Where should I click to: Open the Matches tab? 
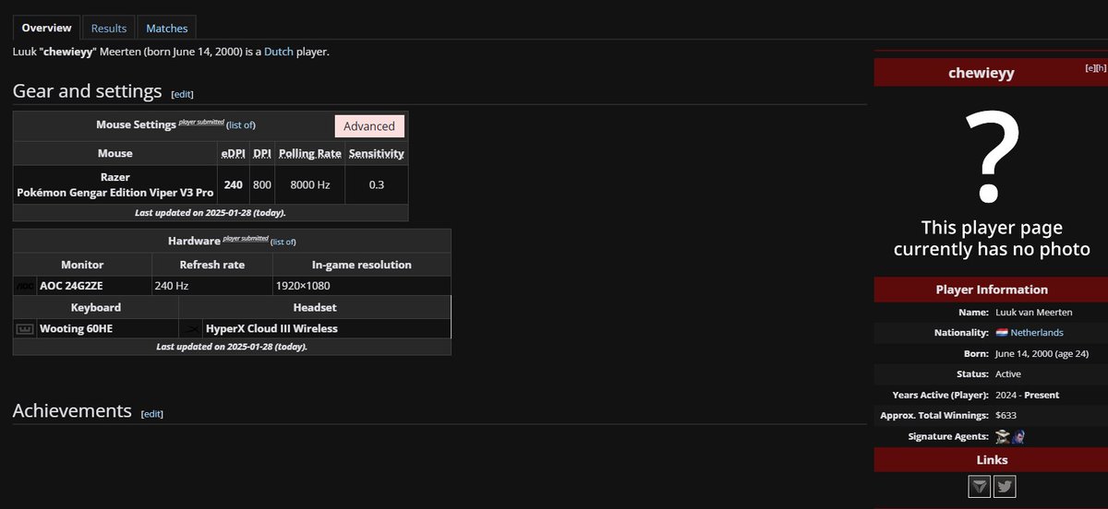pos(167,29)
